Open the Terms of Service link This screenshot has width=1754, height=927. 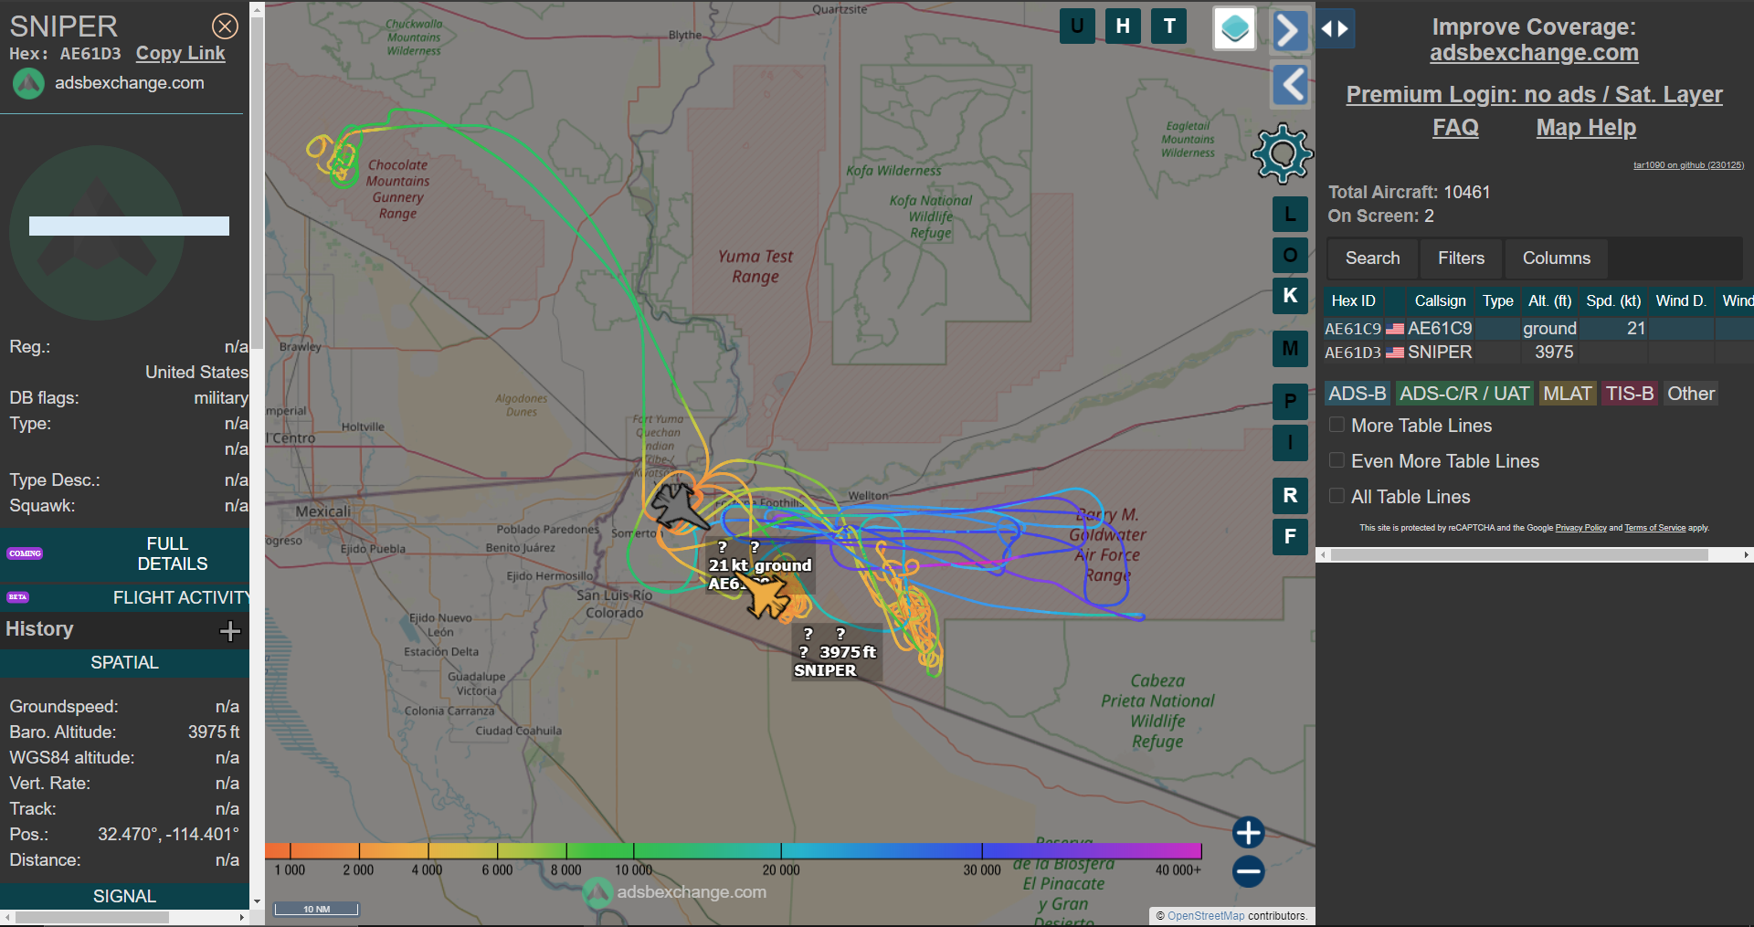(x=1654, y=528)
